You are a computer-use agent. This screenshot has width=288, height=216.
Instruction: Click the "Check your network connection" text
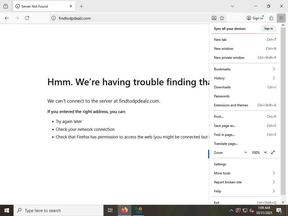pyautogui.click(x=85, y=129)
